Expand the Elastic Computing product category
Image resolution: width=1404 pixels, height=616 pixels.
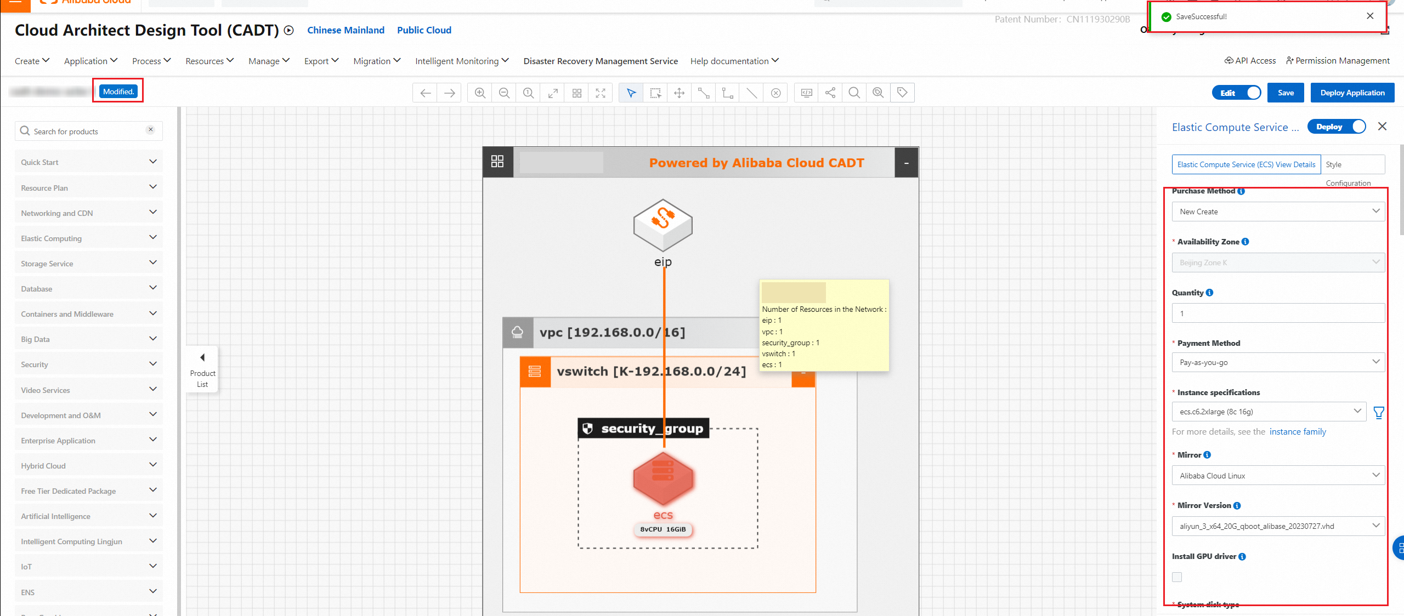88,238
